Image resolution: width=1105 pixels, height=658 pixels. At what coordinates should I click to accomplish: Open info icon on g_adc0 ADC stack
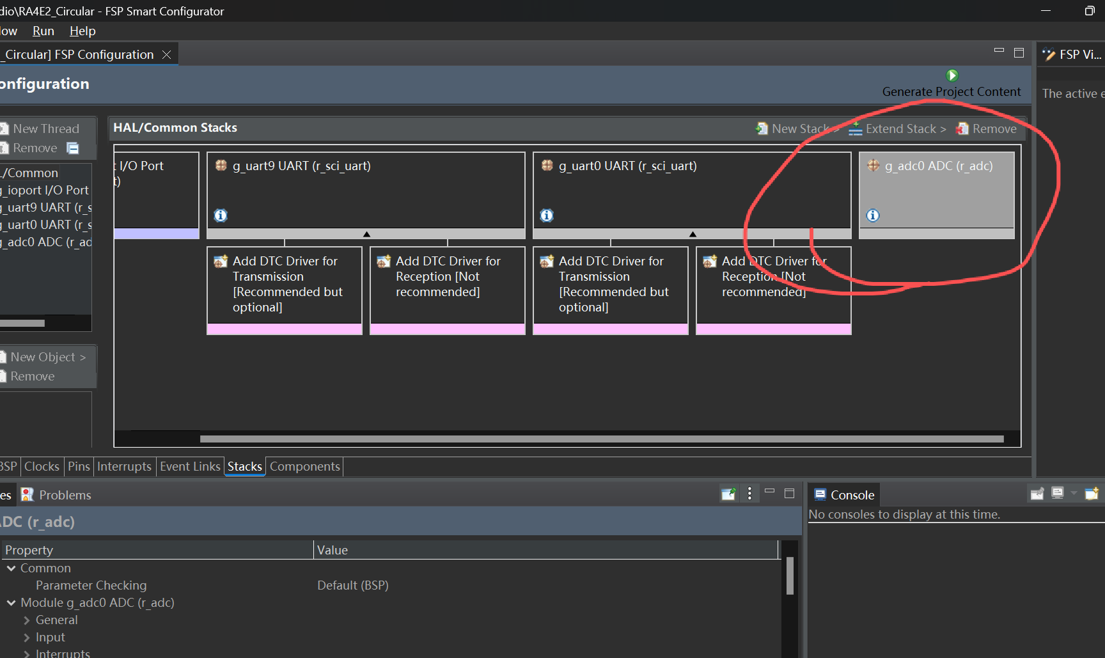point(873,215)
